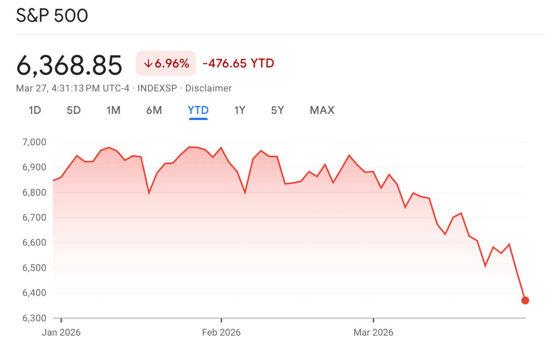
Task: Show the MAX history range
Action: 322,110
